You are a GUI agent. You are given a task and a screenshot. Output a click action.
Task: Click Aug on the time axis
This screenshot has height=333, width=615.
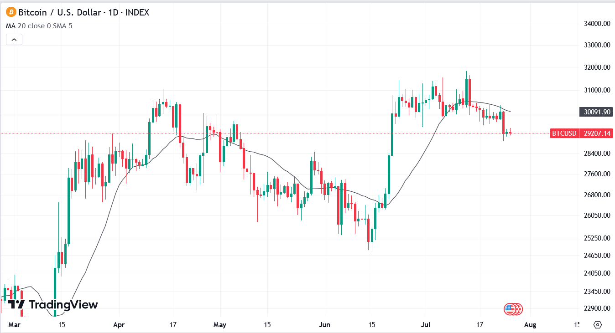pyautogui.click(x=530, y=325)
